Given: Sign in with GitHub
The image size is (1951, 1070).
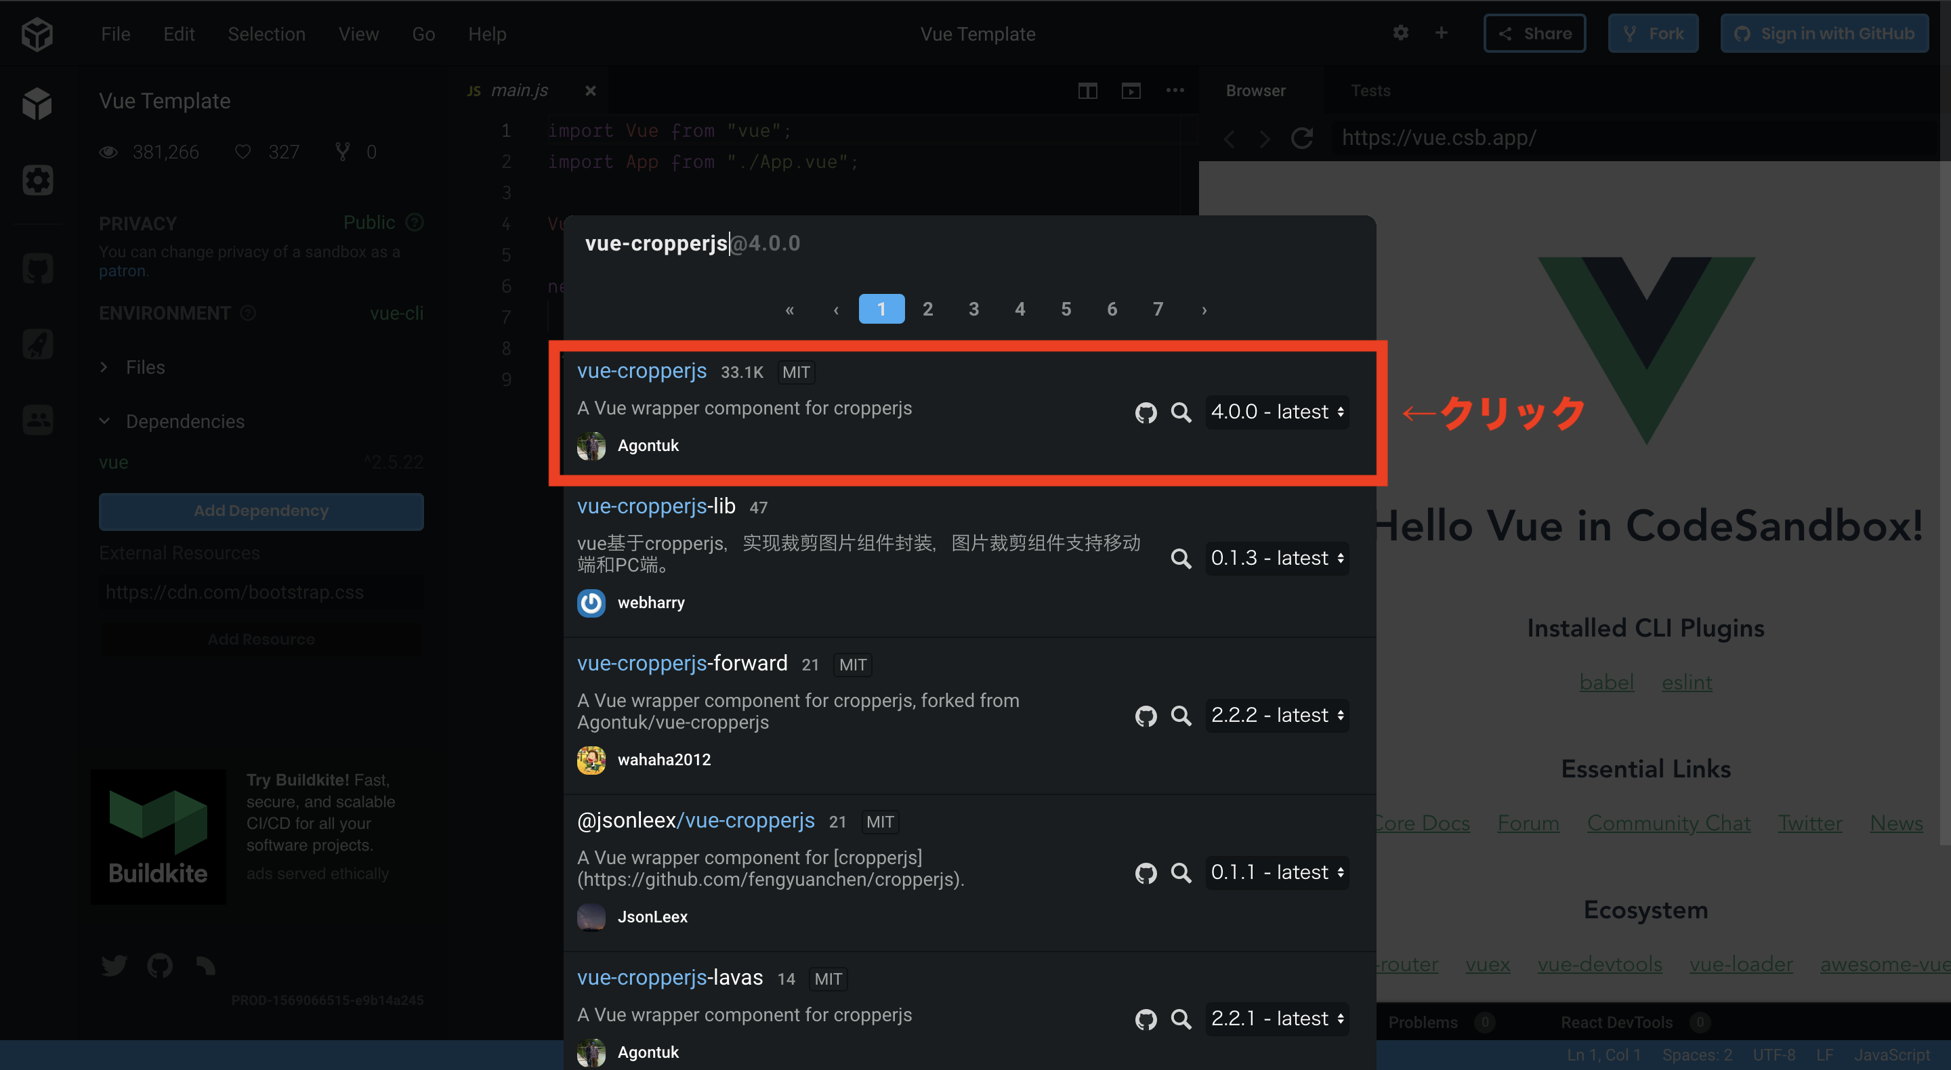Looking at the screenshot, I should tap(1824, 33).
